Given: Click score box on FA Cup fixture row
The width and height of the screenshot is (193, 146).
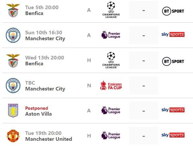Looking at the screenshot, I should (143, 86).
